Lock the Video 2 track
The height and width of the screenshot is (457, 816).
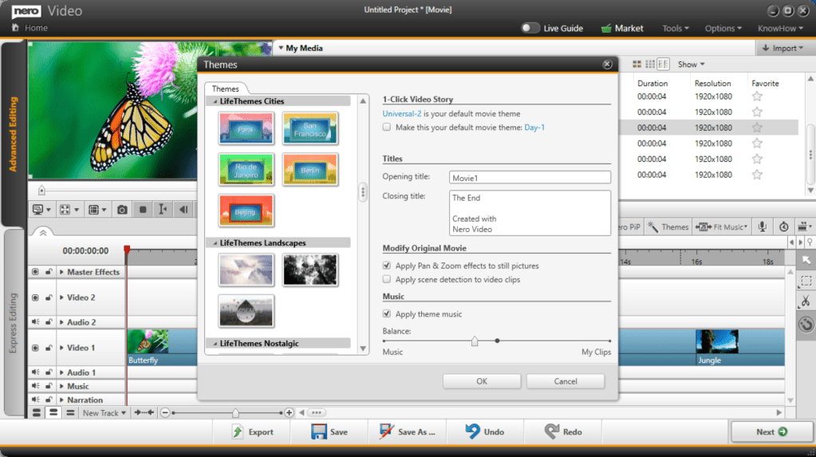coord(49,297)
